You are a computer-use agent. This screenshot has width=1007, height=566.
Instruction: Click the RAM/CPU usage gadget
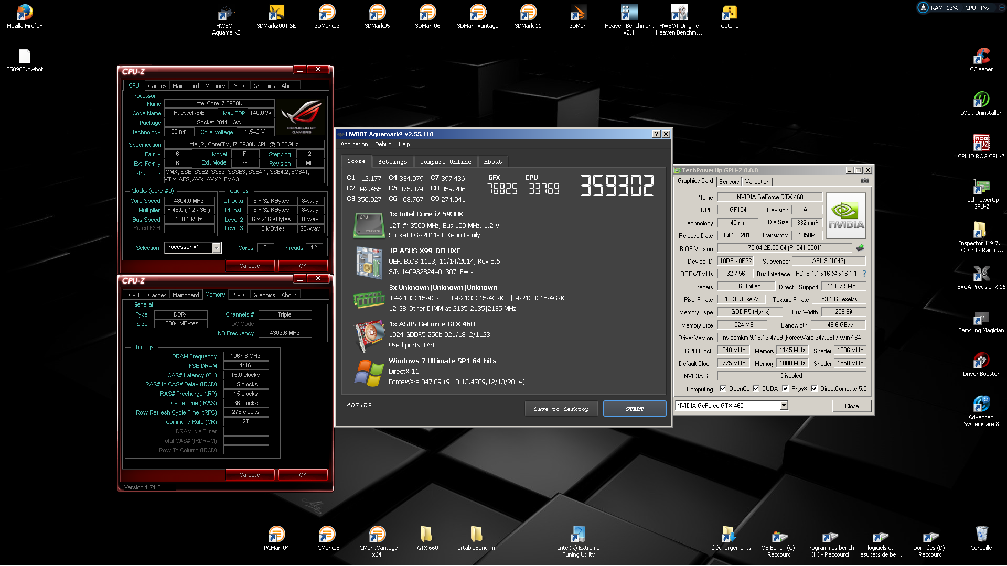coord(961,8)
